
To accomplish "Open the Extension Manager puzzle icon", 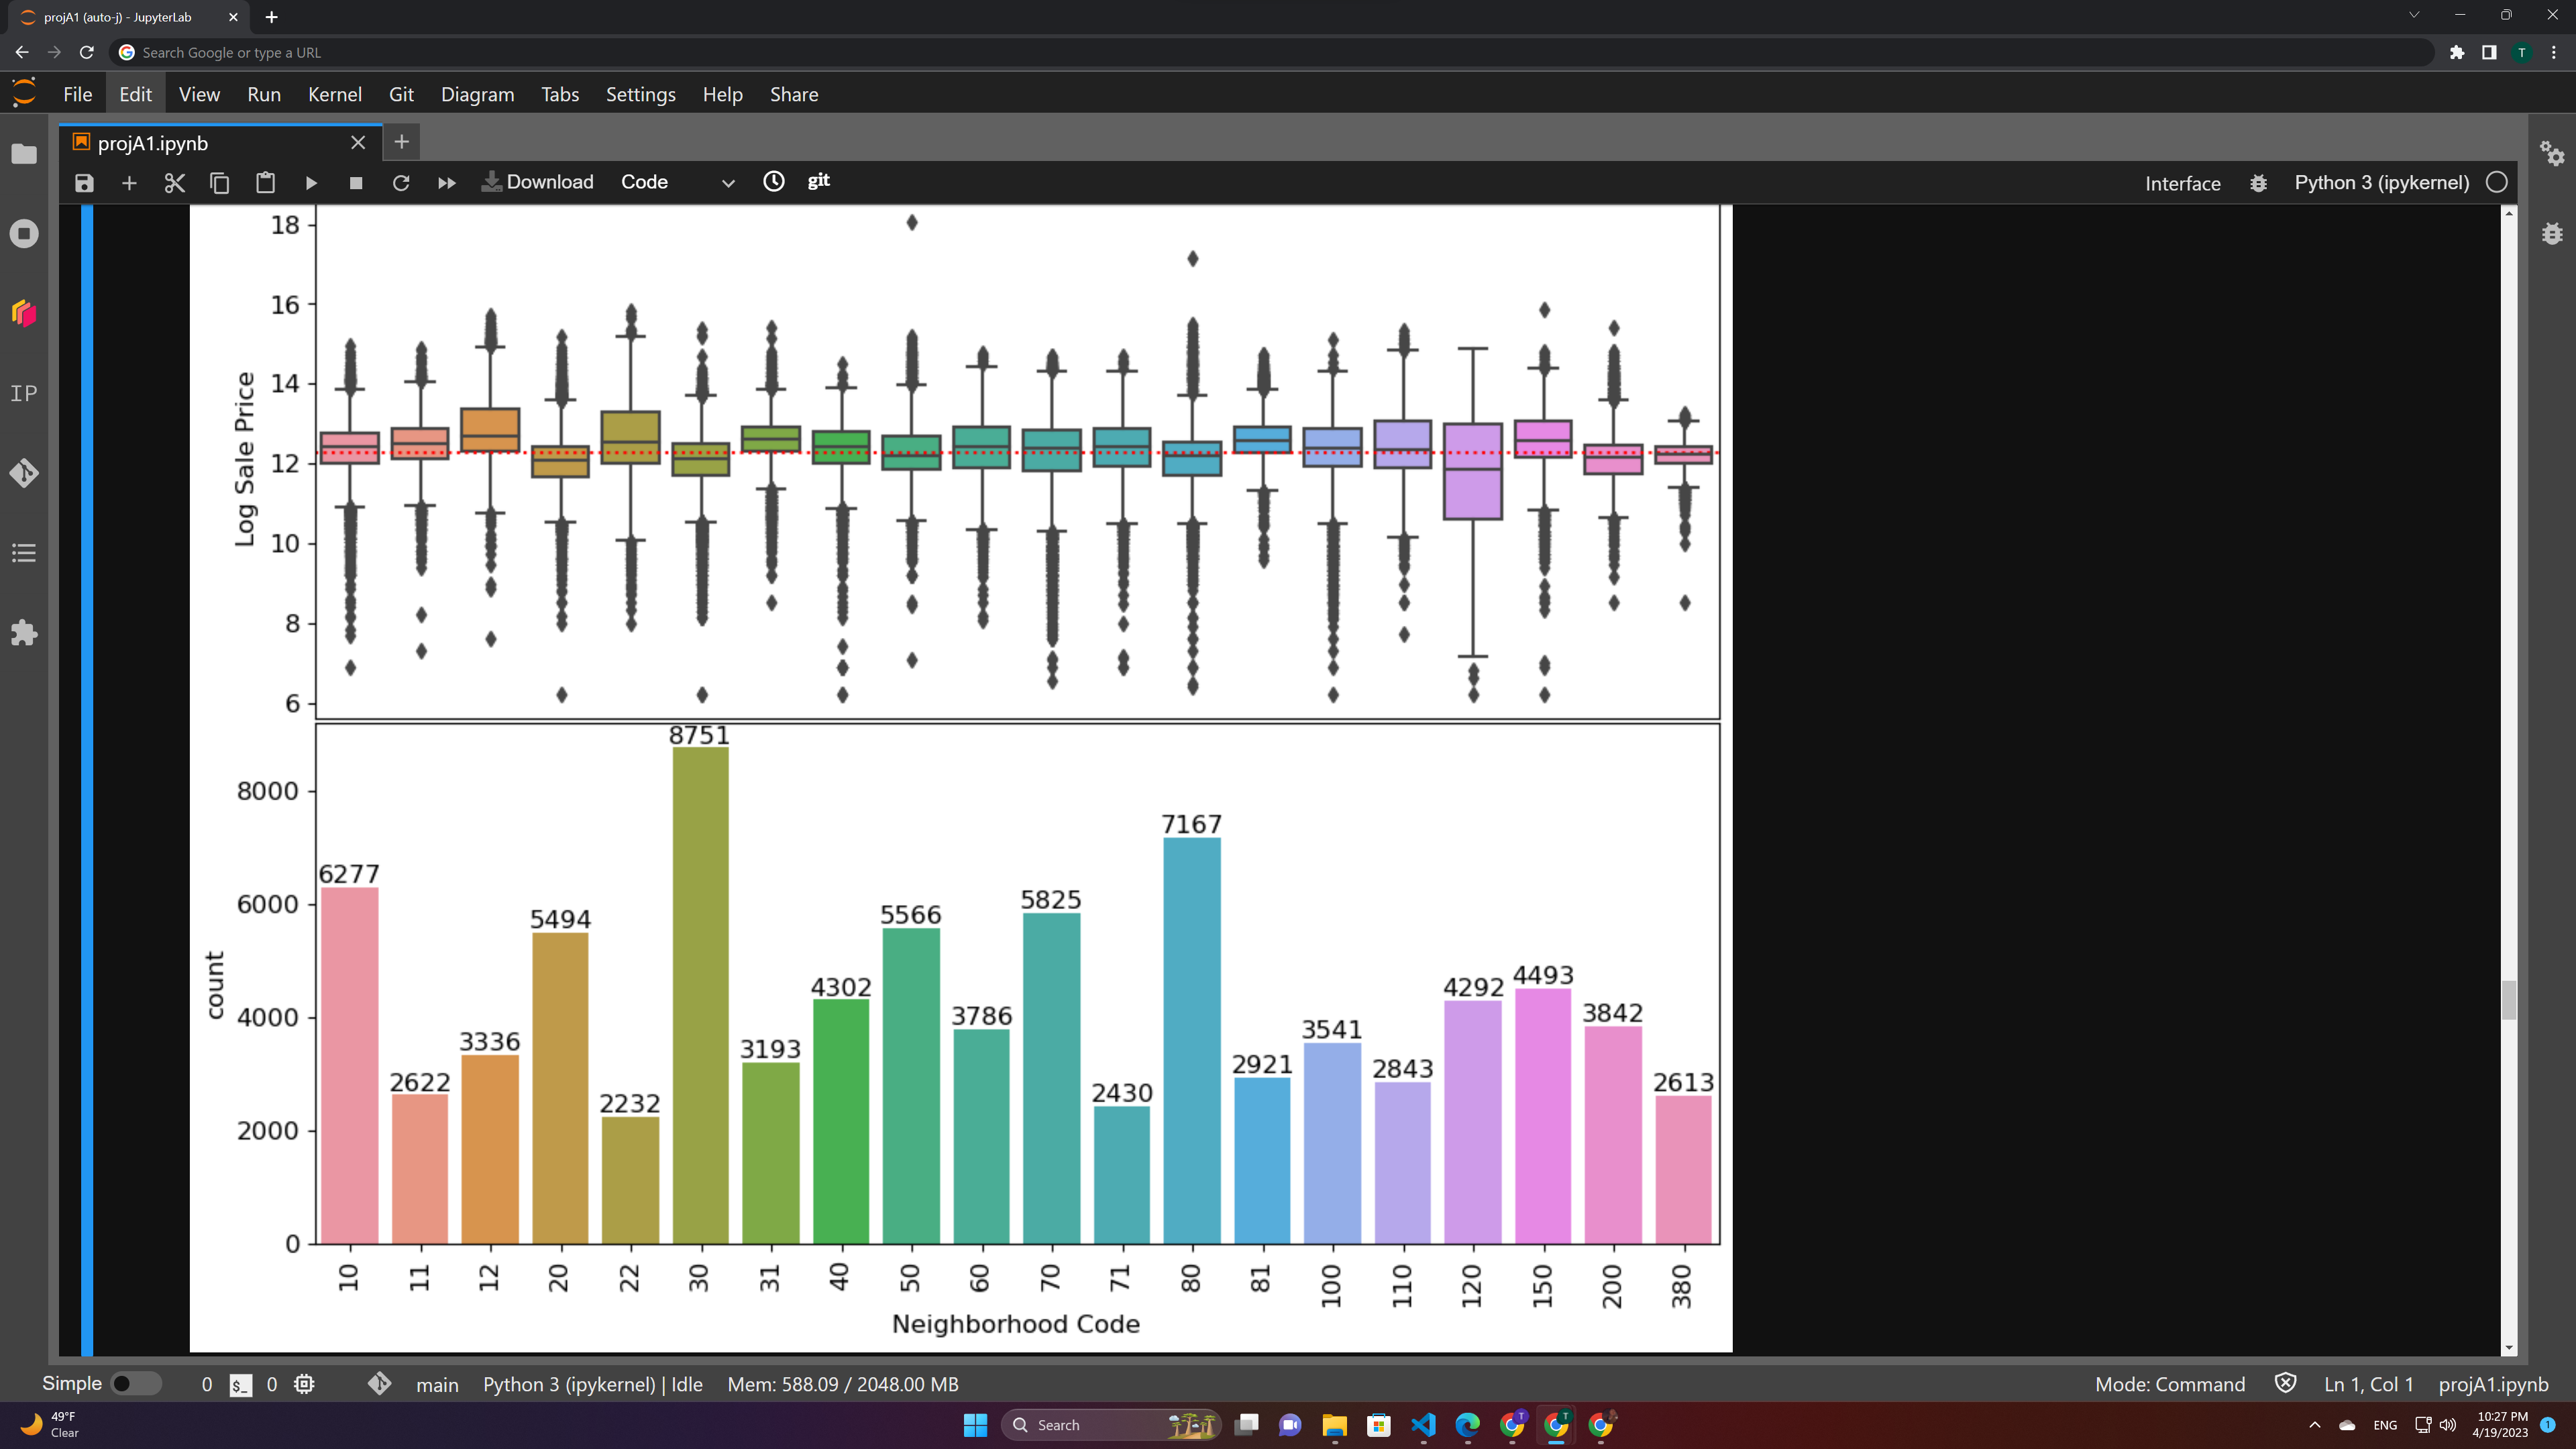I will (24, 633).
